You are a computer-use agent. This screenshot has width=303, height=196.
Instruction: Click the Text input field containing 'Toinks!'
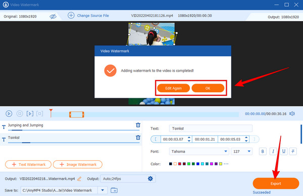pyautogui.click(x=211, y=128)
